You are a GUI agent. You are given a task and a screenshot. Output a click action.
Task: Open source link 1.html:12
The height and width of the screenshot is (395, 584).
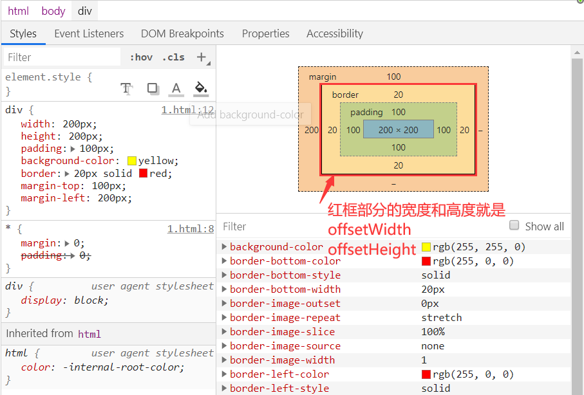click(187, 109)
